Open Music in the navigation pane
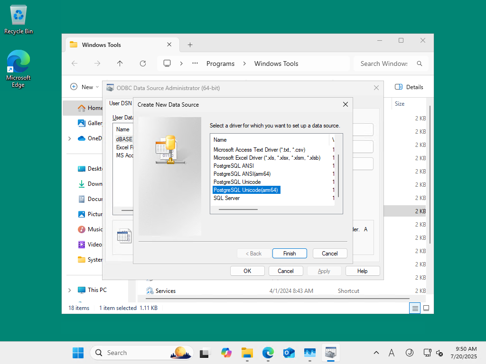This screenshot has height=364, width=486. click(90, 229)
